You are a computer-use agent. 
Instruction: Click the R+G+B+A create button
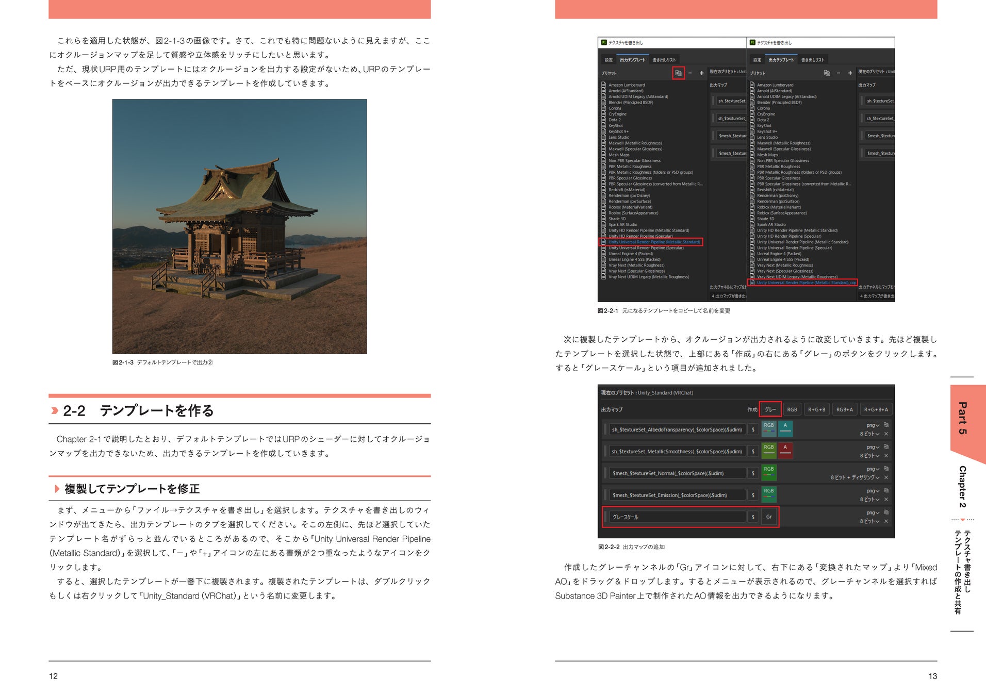(x=876, y=409)
